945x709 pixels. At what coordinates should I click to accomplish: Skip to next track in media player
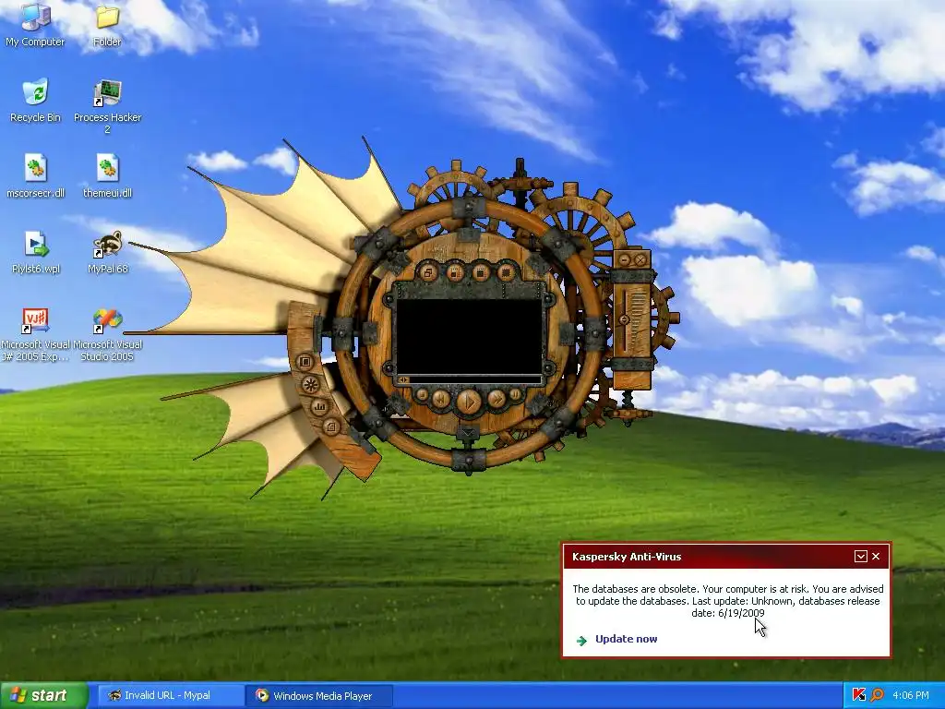[496, 399]
